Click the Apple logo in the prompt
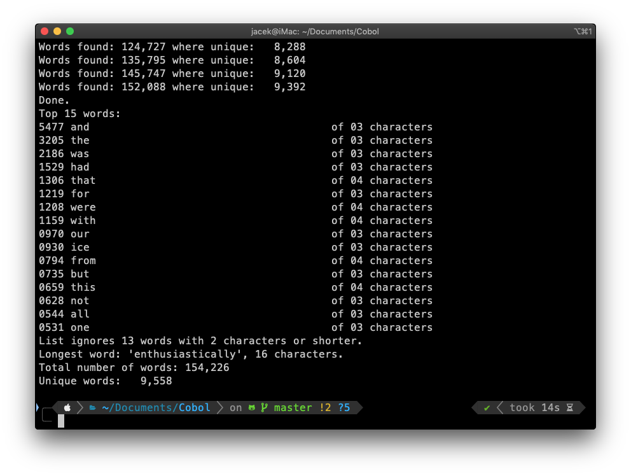This screenshot has height=476, width=631. click(67, 408)
